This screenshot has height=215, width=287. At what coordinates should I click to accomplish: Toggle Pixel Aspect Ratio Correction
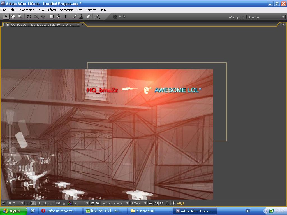151,203
